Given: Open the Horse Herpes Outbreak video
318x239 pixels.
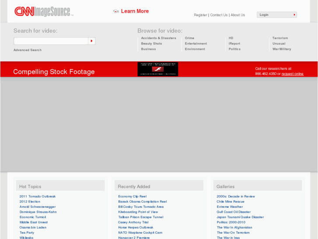Looking at the screenshot, I should pyautogui.click(x=136, y=228).
